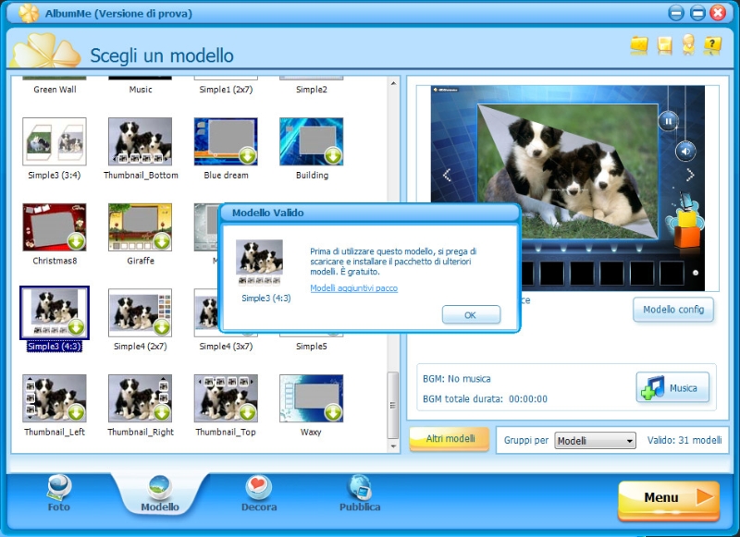Pause the slideshow preview

tap(668, 121)
